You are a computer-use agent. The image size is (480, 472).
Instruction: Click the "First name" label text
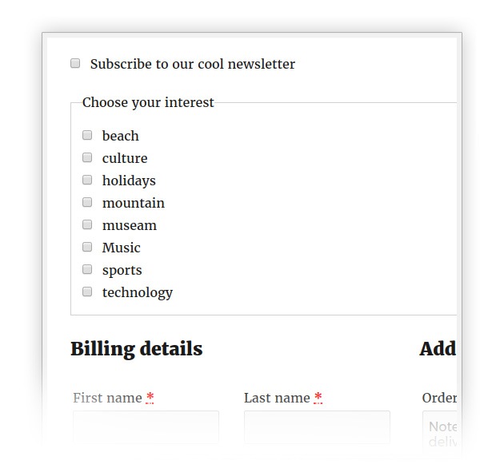pyautogui.click(x=107, y=398)
